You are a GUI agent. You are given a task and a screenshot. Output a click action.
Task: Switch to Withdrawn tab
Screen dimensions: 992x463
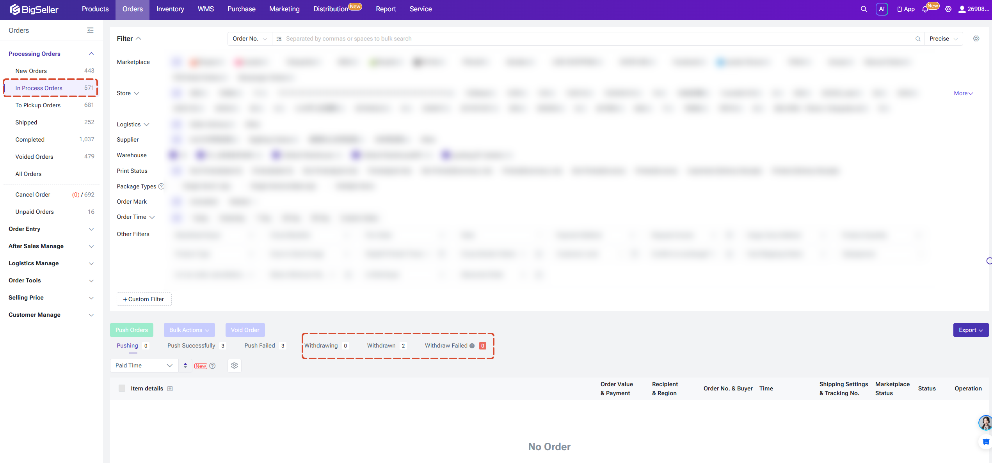[386, 346]
